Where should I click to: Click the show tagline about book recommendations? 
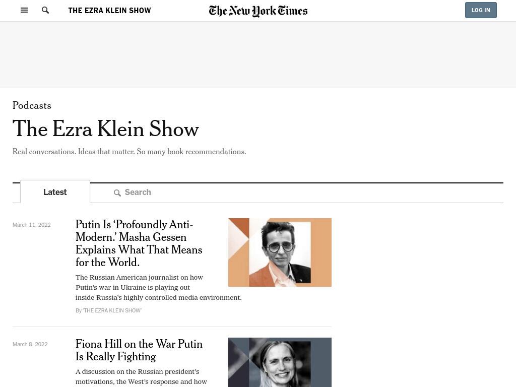tap(130, 152)
